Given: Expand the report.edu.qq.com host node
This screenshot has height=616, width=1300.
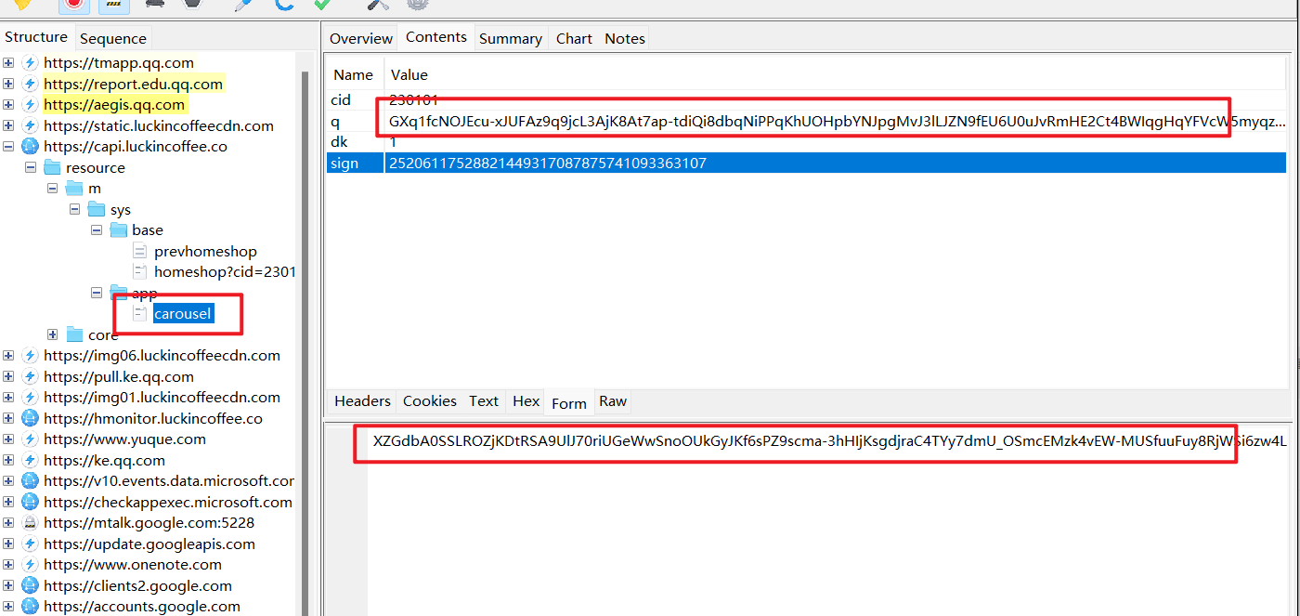Looking at the screenshot, I should click(8, 84).
